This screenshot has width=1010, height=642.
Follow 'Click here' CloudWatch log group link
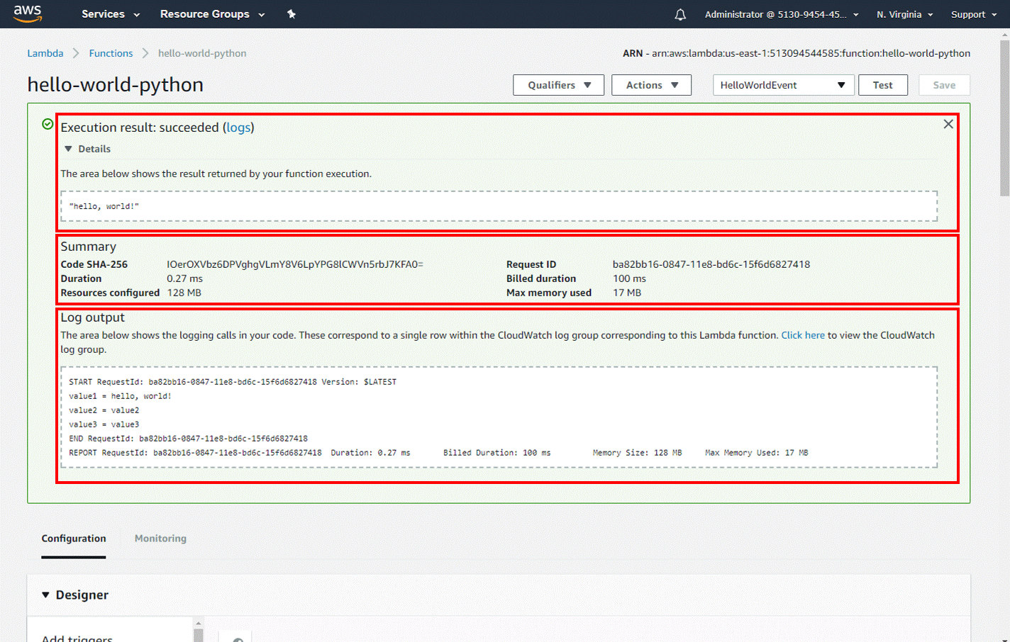pos(803,335)
